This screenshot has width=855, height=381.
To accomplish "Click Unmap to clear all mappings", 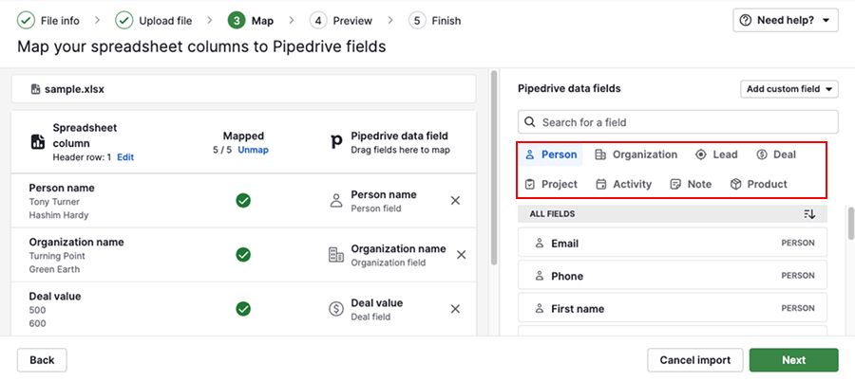I will 253,150.
